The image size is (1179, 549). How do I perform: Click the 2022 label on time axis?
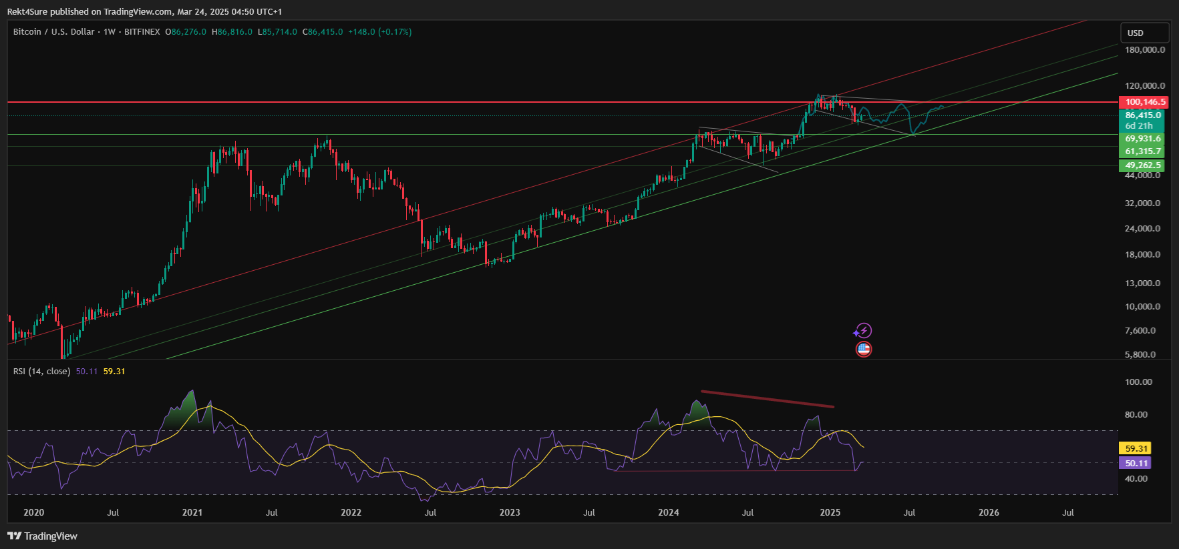click(351, 512)
